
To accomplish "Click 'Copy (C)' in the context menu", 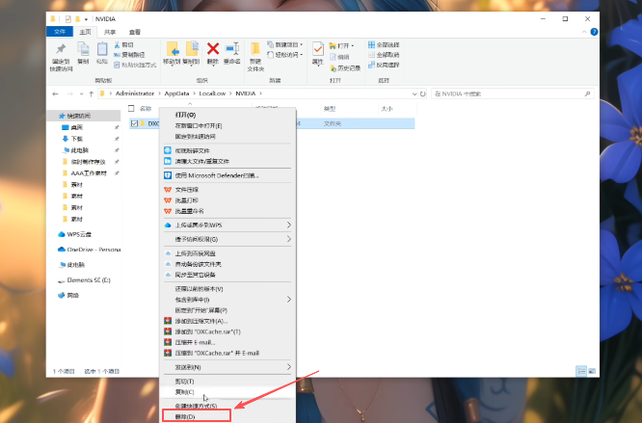I will (x=184, y=391).
